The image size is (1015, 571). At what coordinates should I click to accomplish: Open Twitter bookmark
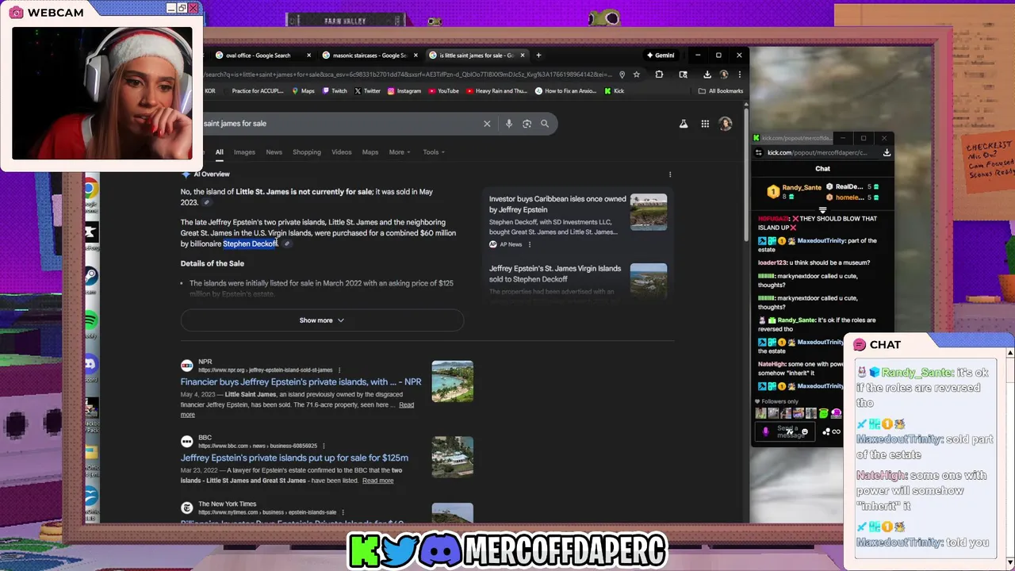(x=367, y=91)
